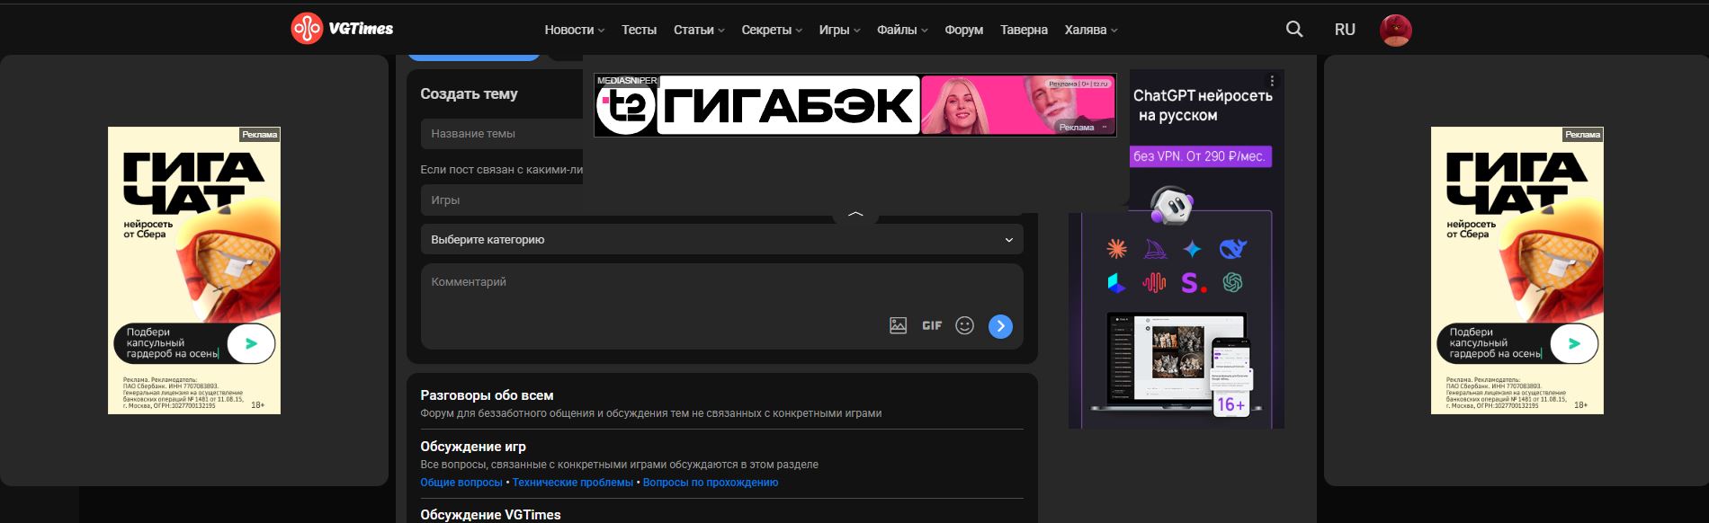Open 'Вопросы по прохождению' link
The width and height of the screenshot is (1709, 523).
pos(711,483)
